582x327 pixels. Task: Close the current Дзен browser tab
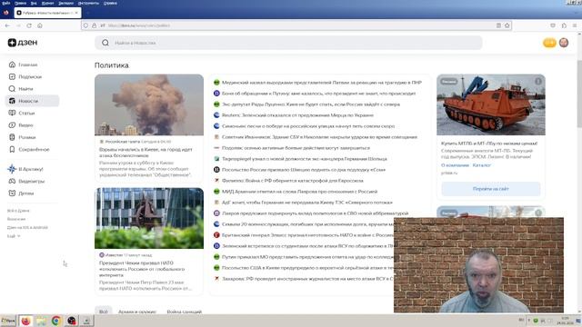point(76,13)
